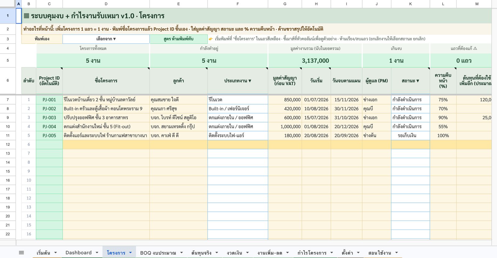The height and width of the screenshot is (258, 497).
Task: Expand the Dashboard tab options arrow
Action: pos(97,253)
